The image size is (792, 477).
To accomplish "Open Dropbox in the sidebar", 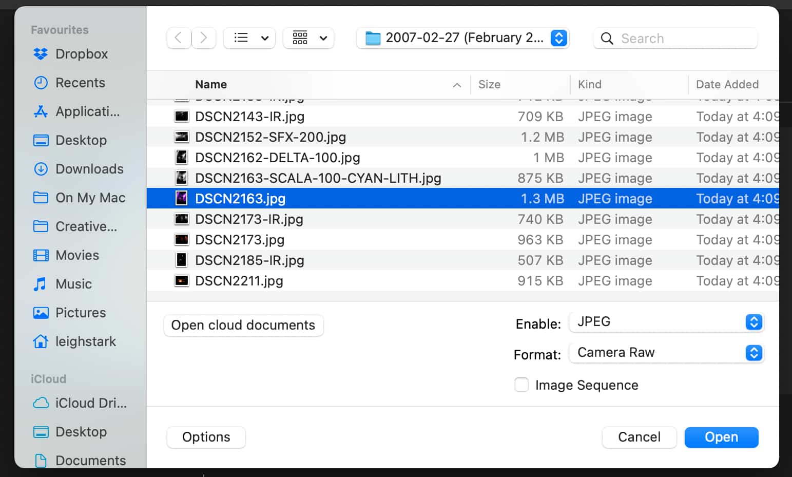I will (81, 54).
